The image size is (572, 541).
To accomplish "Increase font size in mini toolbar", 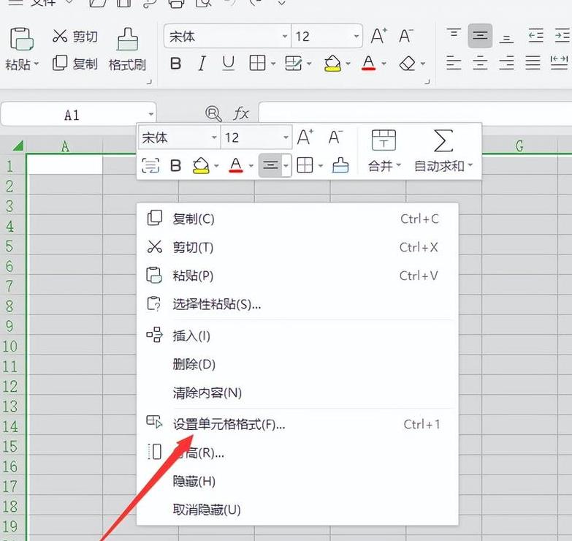I will click(305, 137).
